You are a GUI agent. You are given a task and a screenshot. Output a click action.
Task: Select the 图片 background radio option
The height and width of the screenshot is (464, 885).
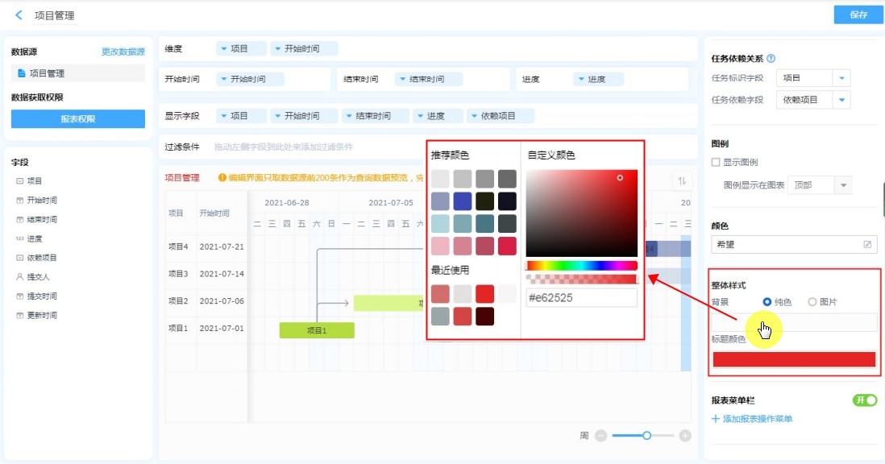coord(812,302)
